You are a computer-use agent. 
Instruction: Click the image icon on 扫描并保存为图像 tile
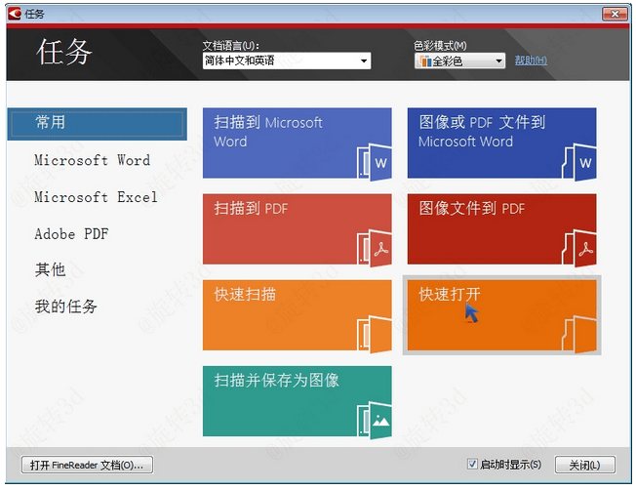pyautogui.click(x=375, y=421)
